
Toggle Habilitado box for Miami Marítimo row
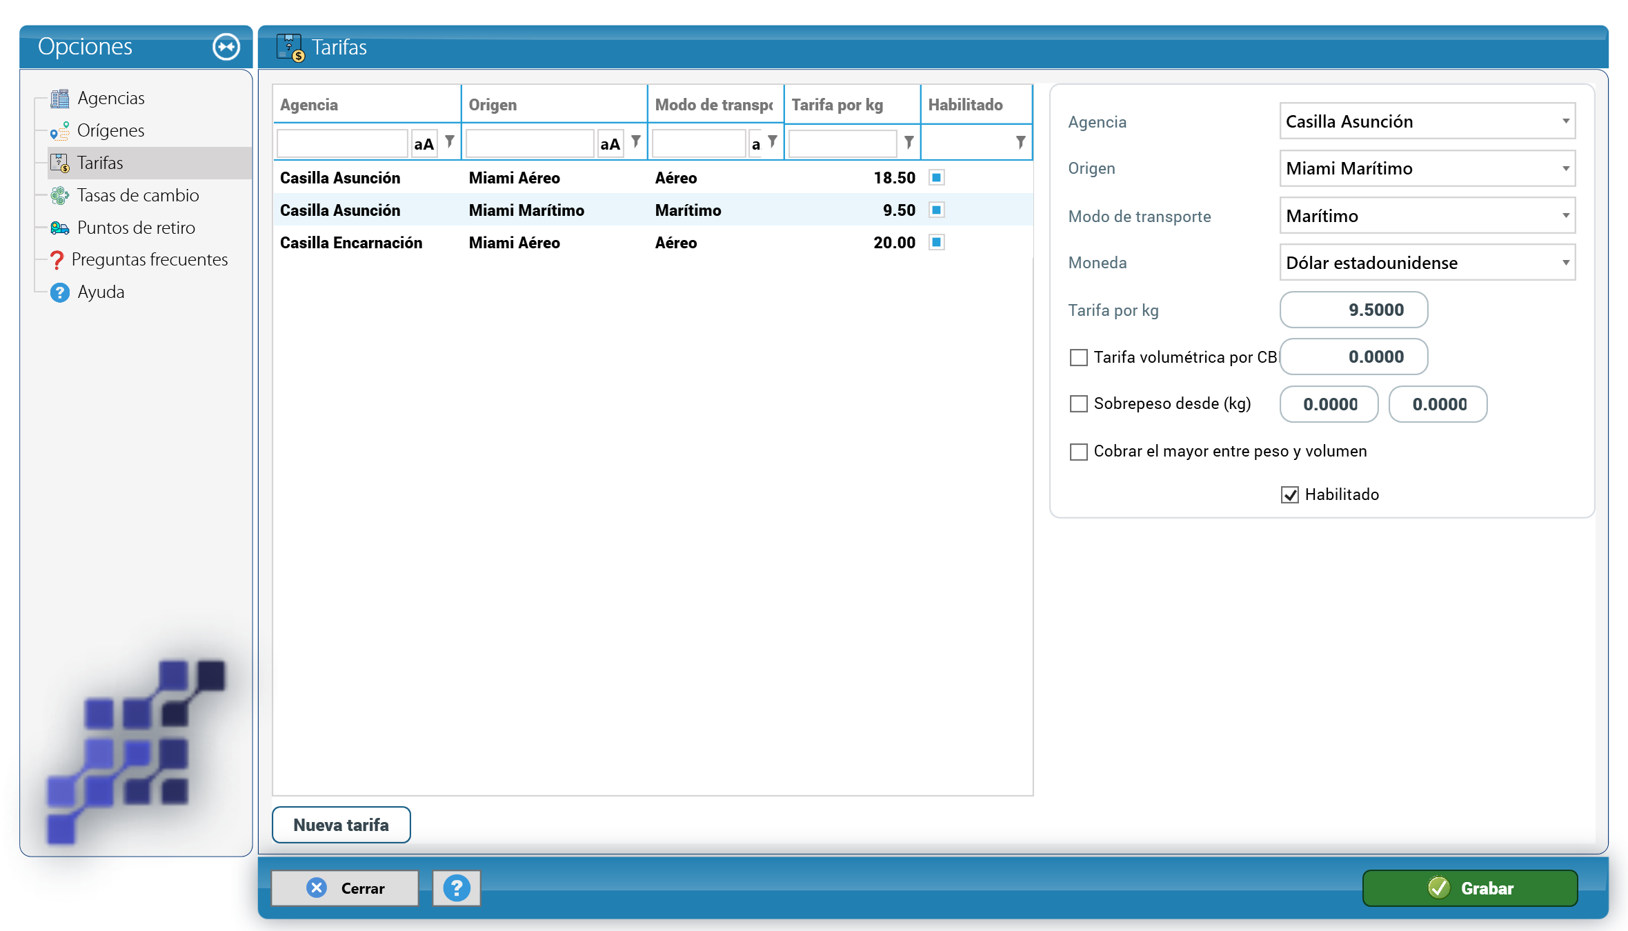click(x=936, y=210)
